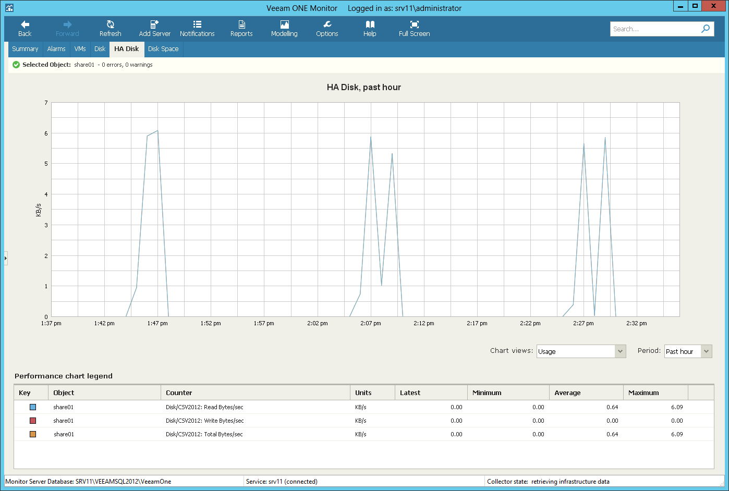Click the Service: srv11 (connected) status
The height and width of the screenshot is (491, 729).
(x=282, y=482)
